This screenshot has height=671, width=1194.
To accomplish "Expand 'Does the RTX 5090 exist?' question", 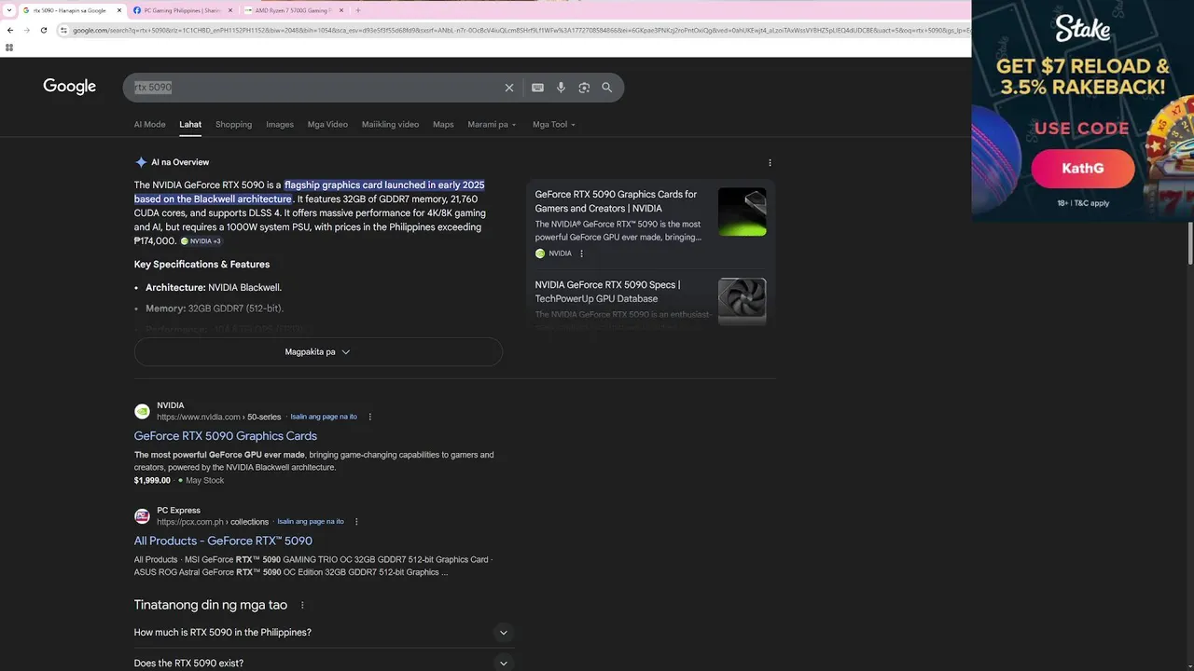I will click(x=324, y=663).
